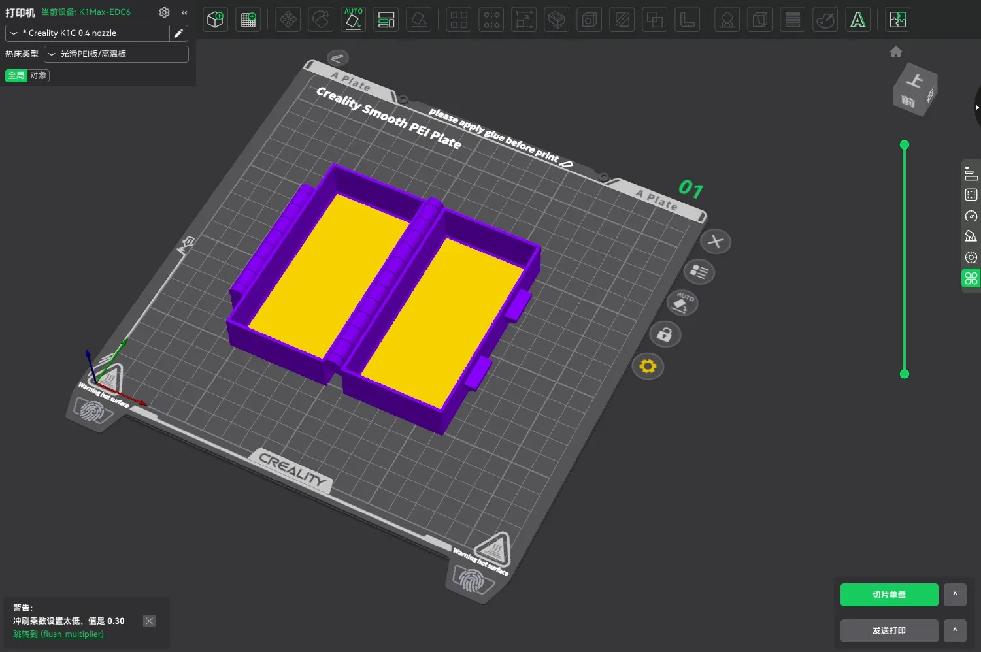Screen dimensions: 981x652
Task: Click the 热床类型 label
Action: (22, 54)
